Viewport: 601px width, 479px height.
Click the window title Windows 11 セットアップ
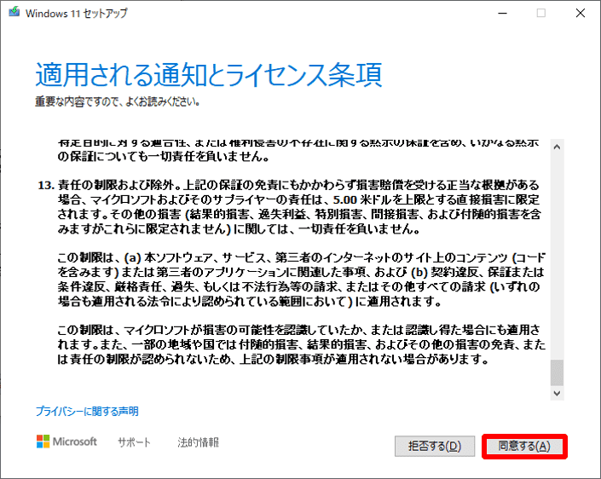coord(76,14)
